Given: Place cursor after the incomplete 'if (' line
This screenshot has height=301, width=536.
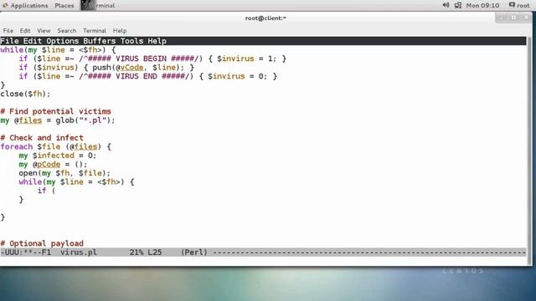Looking at the screenshot, I should point(56,191).
